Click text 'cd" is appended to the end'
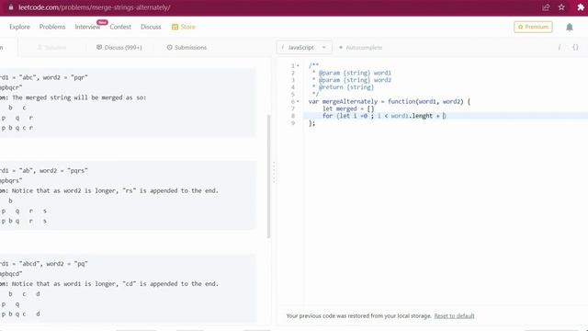Screen dimensions: 588x331 coord(171,284)
